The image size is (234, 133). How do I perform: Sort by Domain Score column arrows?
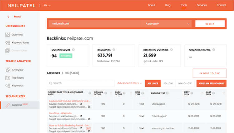pyautogui.click(x=111, y=93)
